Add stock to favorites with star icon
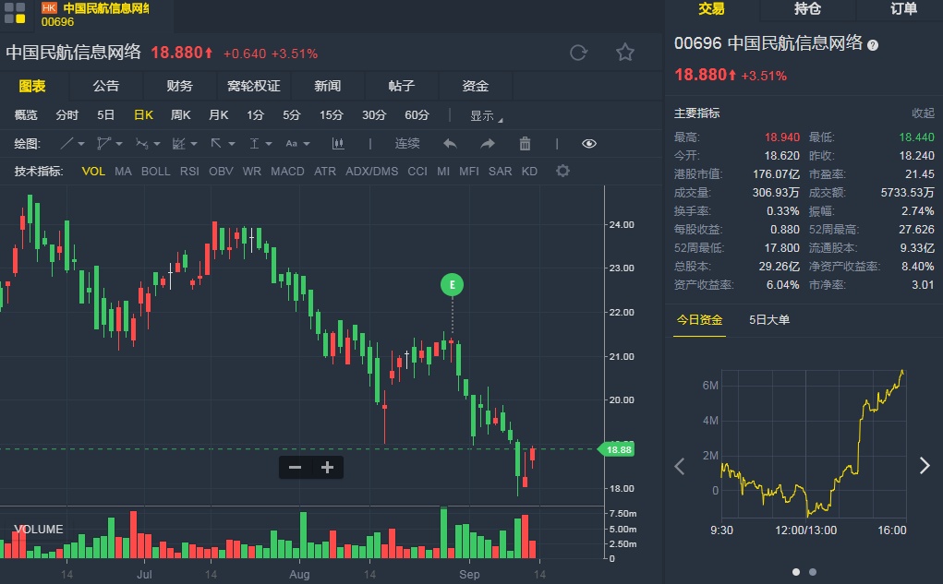 click(625, 53)
